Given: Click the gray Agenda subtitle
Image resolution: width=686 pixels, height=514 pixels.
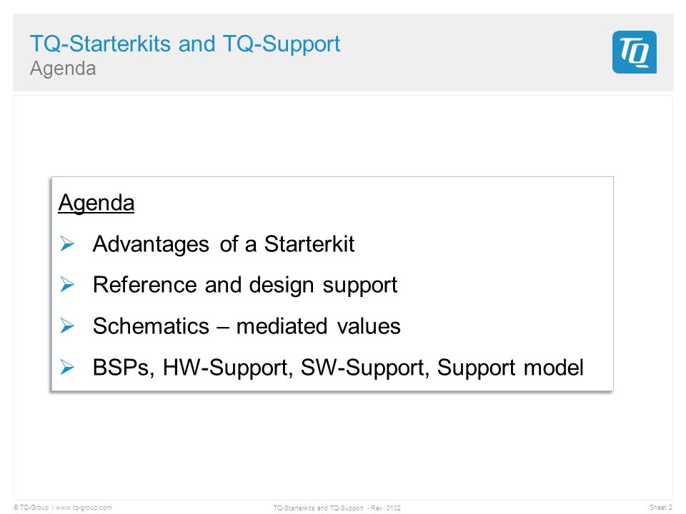Looking at the screenshot, I should coord(63,69).
